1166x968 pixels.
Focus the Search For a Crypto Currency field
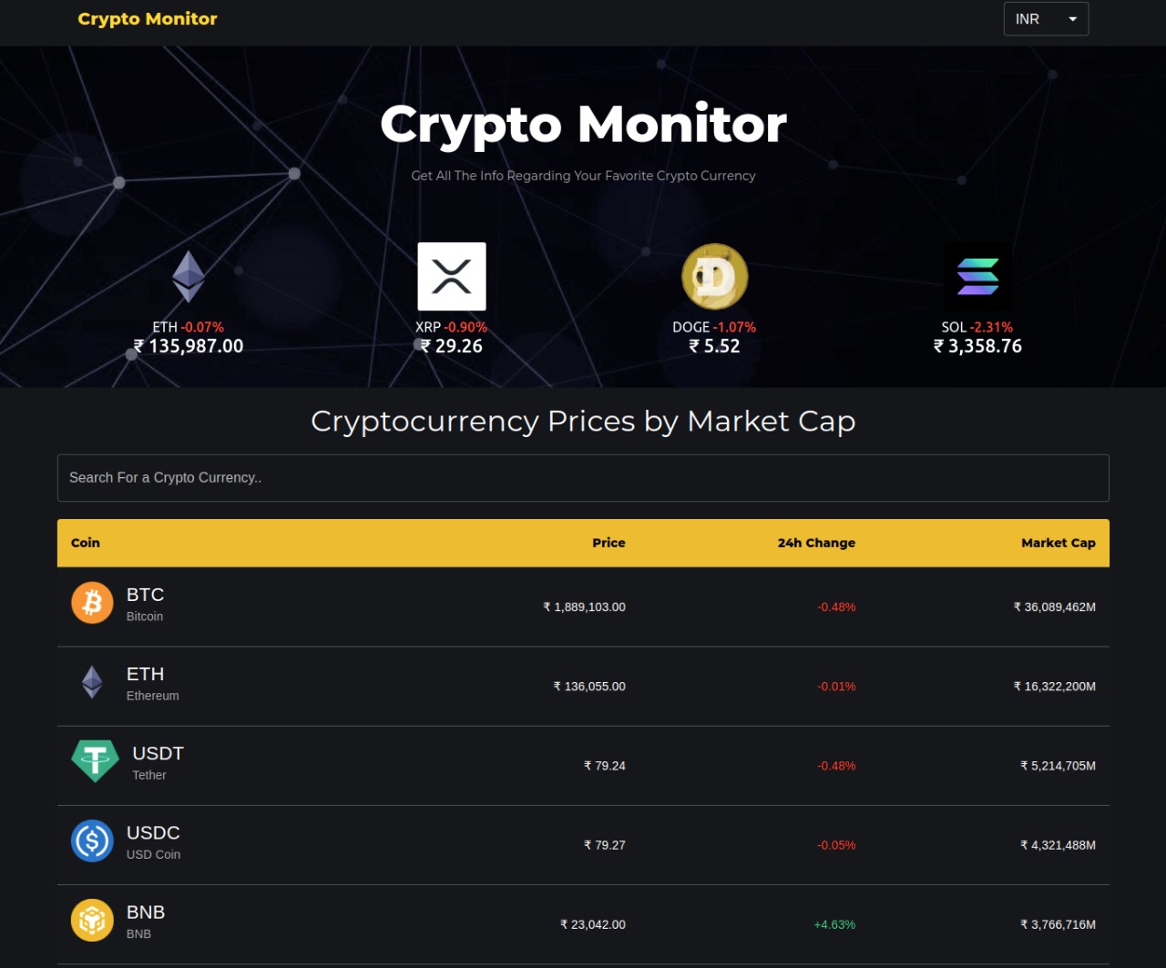click(x=583, y=478)
